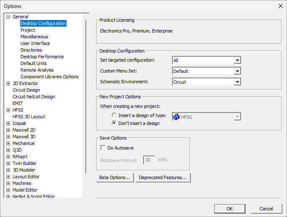
Task: Collapse the General tree node
Action: tap(8, 17)
